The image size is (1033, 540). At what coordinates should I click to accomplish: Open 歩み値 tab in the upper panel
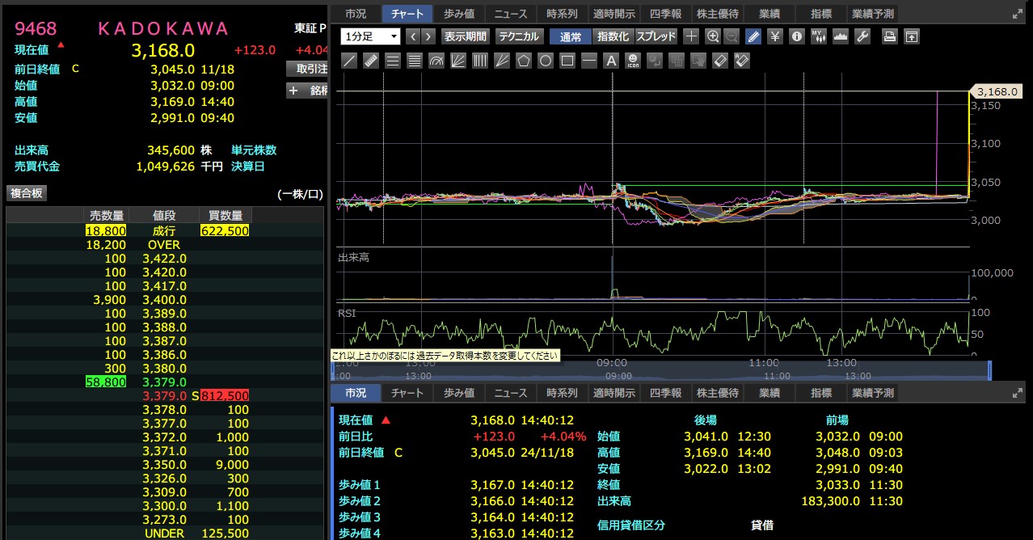459,14
